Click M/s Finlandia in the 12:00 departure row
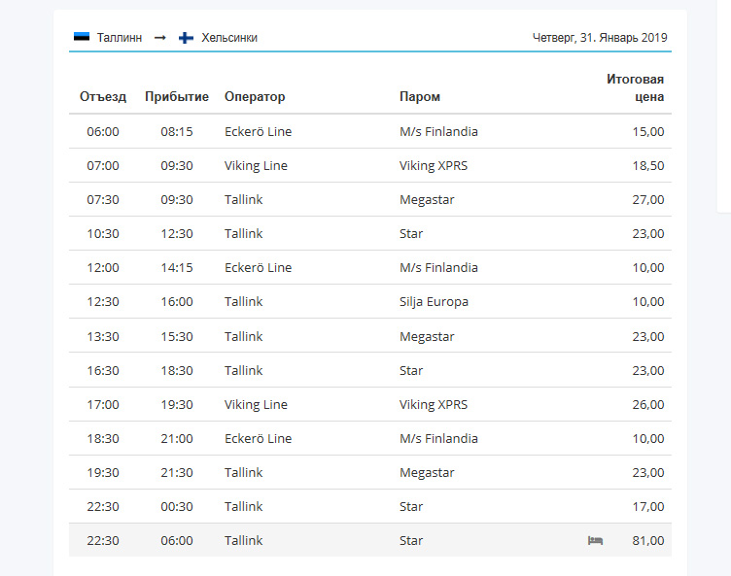Image resolution: width=731 pixels, height=576 pixels. tap(438, 267)
